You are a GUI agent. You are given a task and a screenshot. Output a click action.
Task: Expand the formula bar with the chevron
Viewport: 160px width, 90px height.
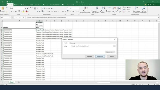coord(158,17)
